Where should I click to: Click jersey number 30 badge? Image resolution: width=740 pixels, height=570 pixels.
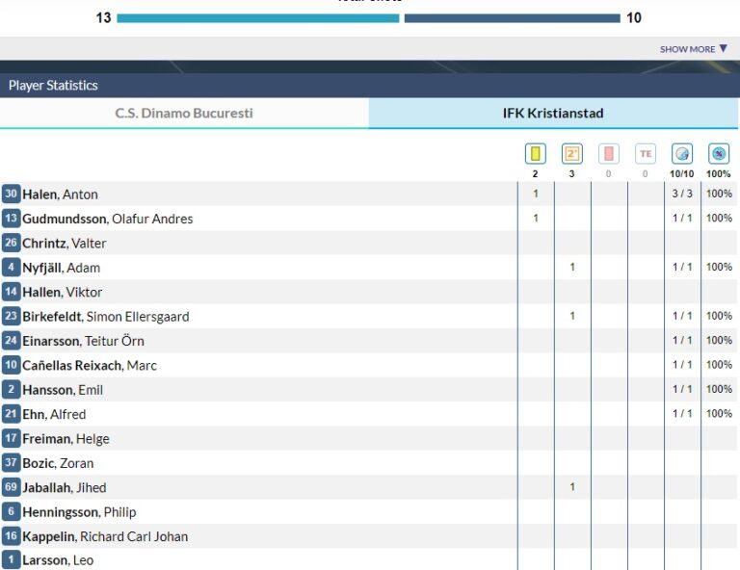pyautogui.click(x=11, y=194)
